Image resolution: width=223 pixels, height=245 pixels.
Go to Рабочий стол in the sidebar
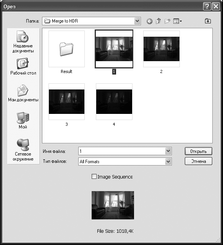(23, 67)
